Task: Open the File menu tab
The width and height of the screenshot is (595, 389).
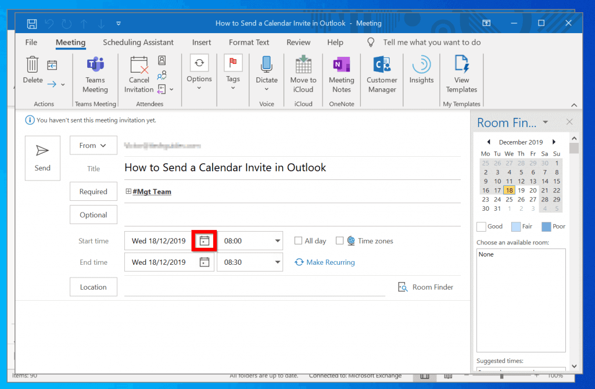Action: point(31,42)
